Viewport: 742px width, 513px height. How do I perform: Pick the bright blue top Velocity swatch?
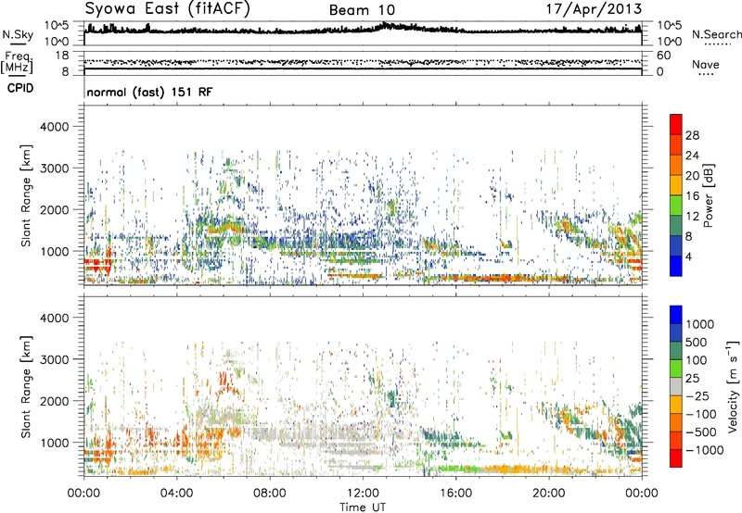coord(676,315)
